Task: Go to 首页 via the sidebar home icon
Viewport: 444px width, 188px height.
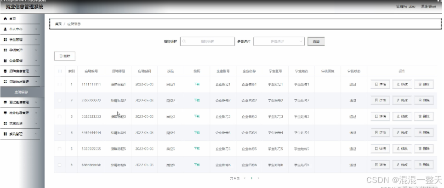Action: 5,19
